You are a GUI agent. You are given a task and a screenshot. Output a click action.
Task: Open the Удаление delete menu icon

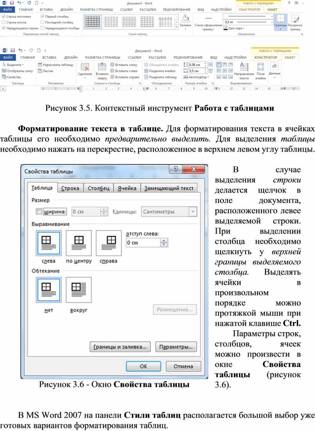tap(85, 67)
